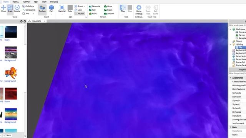The image size is (246, 138).
Task: Toggle the Constraints option
Action: (29, 10)
